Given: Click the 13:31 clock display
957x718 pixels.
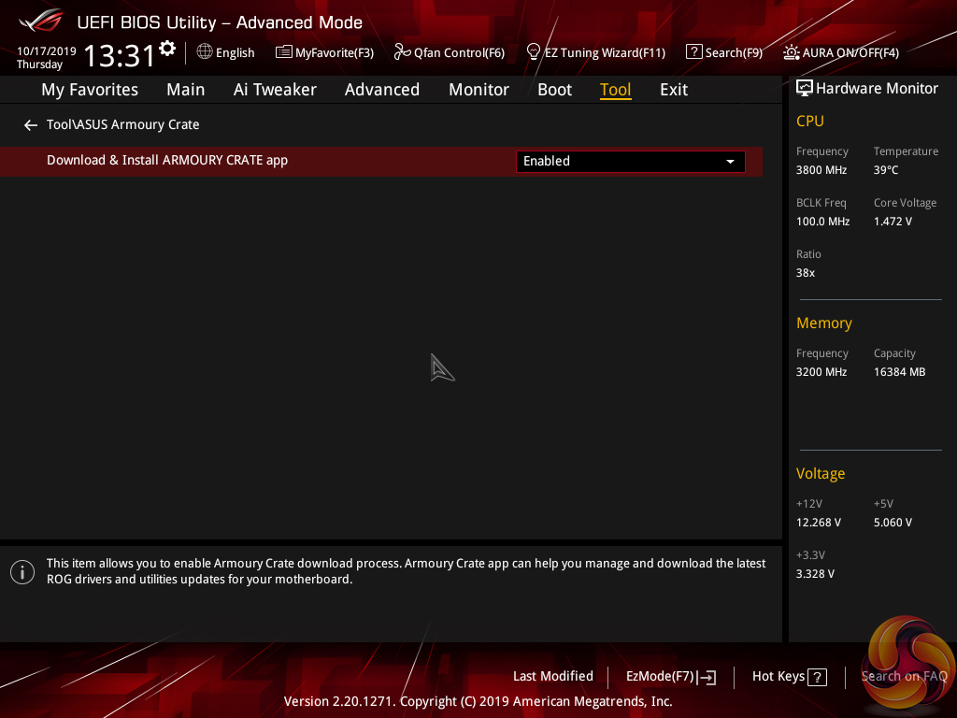Looking at the screenshot, I should [x=120, y=55].
